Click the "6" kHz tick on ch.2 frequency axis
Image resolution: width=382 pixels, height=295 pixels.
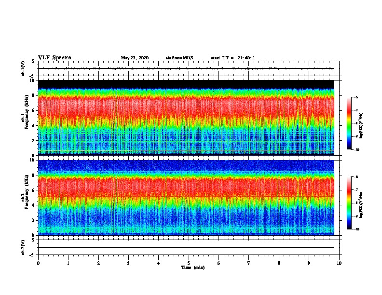[33, 190]
